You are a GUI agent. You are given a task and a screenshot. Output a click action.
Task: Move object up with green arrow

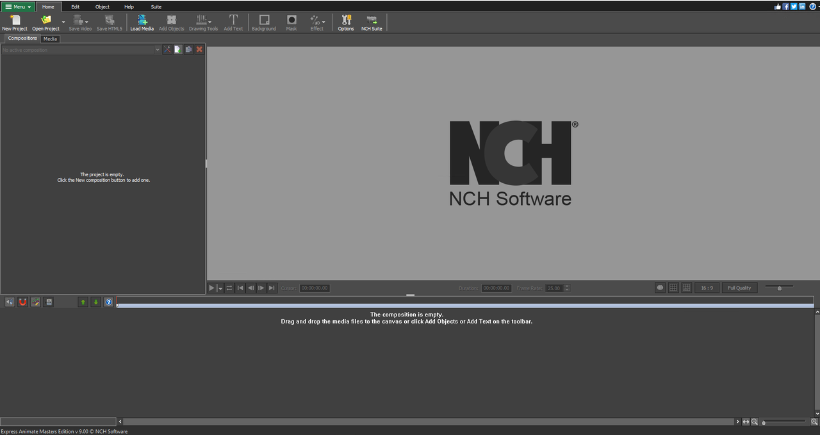(x=83, y=302)
